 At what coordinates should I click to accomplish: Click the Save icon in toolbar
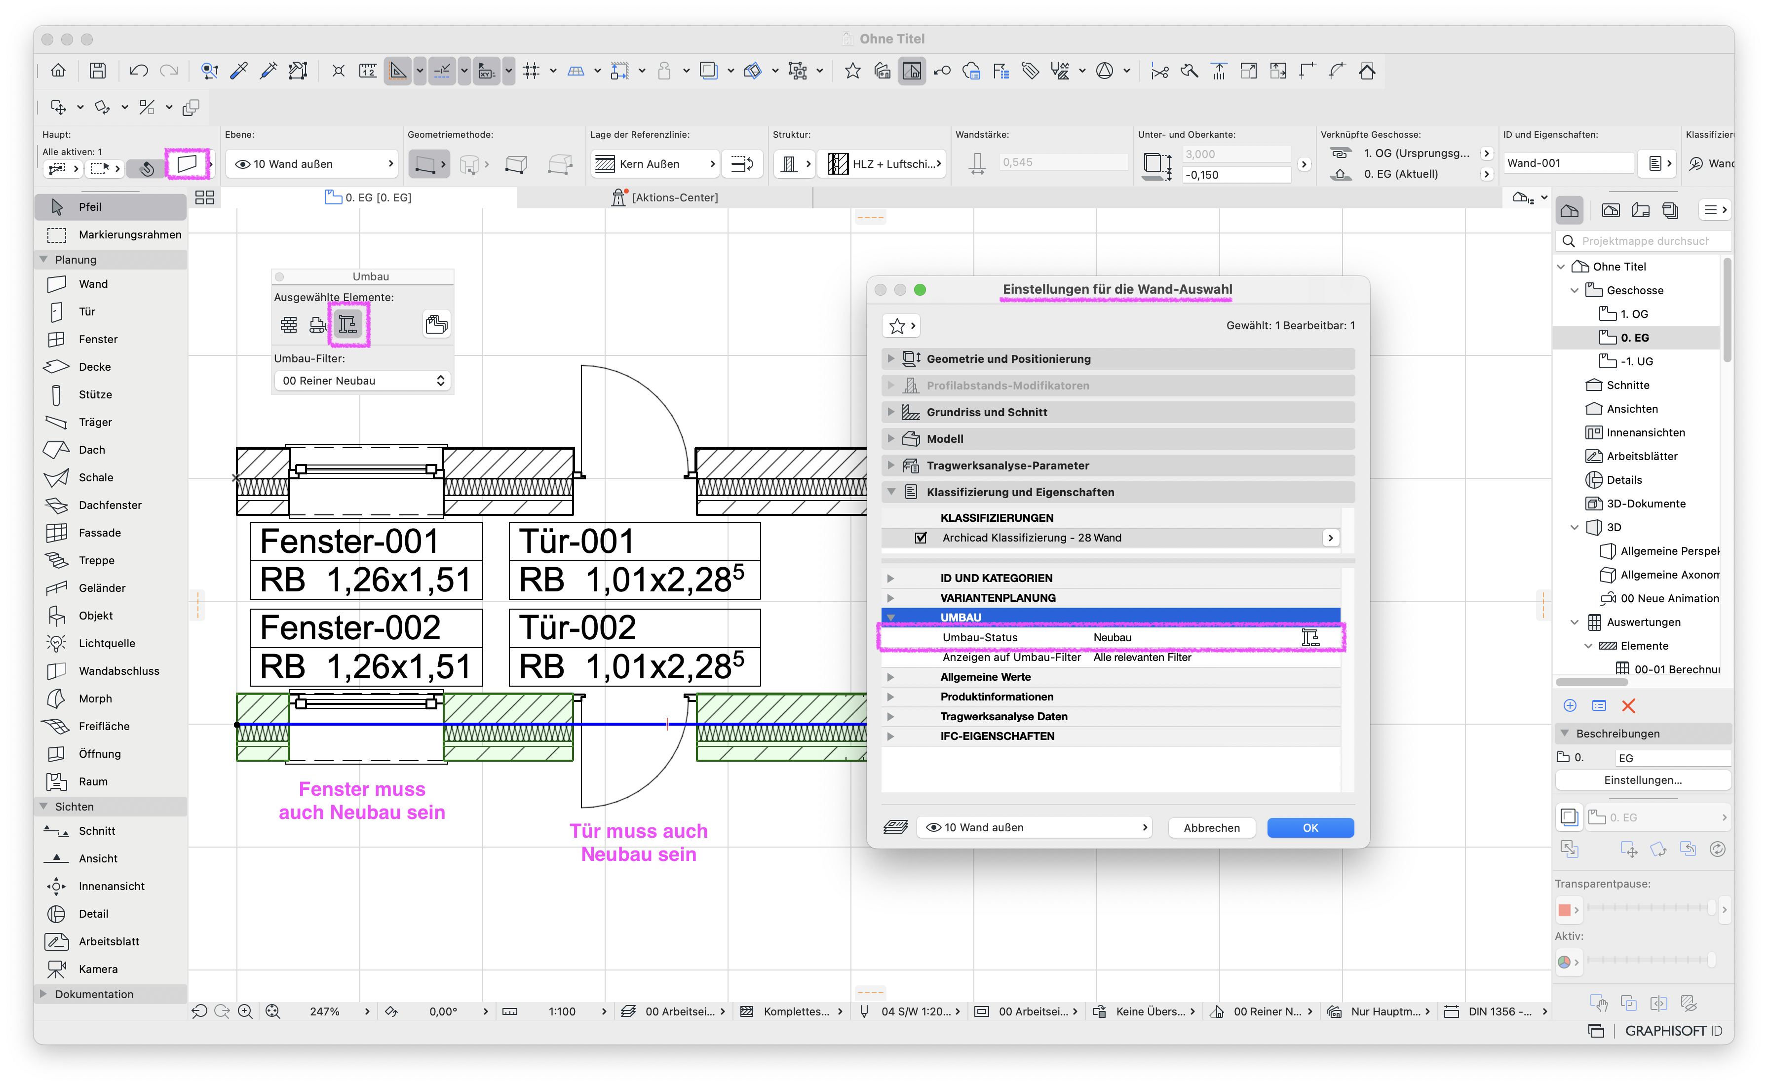(x=98, y=71)
